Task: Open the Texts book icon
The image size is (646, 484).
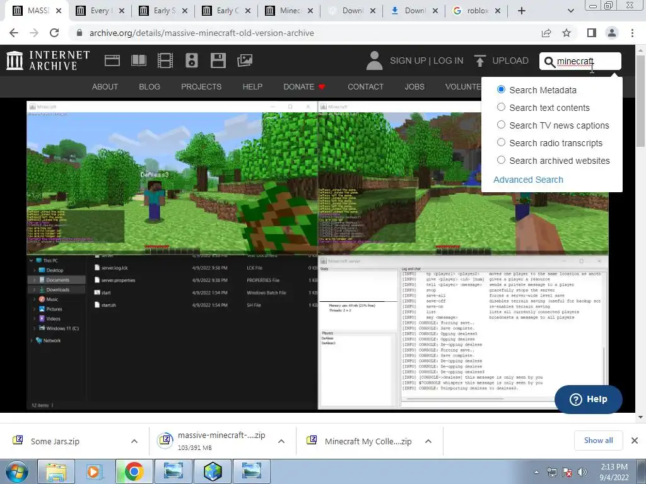Action: [x=138, y=60]
